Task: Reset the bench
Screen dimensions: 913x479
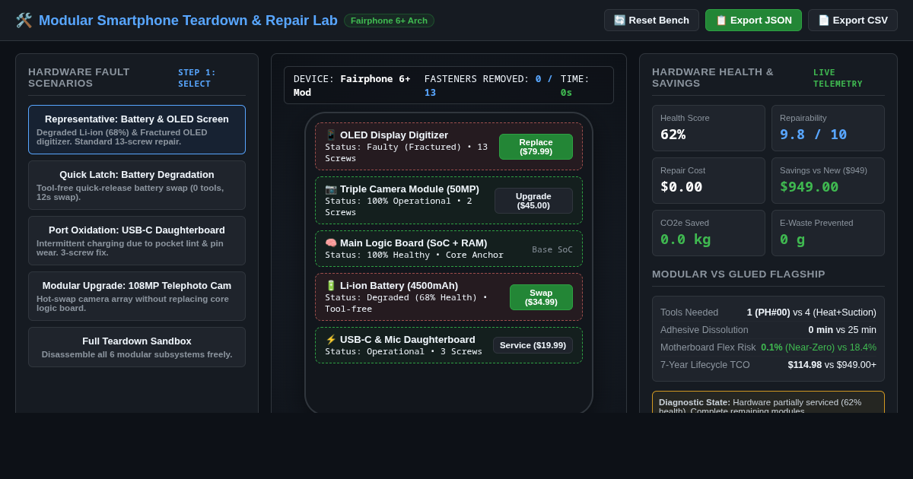Action: (651, 21)
